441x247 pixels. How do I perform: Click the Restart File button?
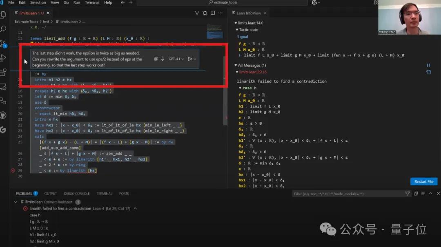(x=423, y=181)
